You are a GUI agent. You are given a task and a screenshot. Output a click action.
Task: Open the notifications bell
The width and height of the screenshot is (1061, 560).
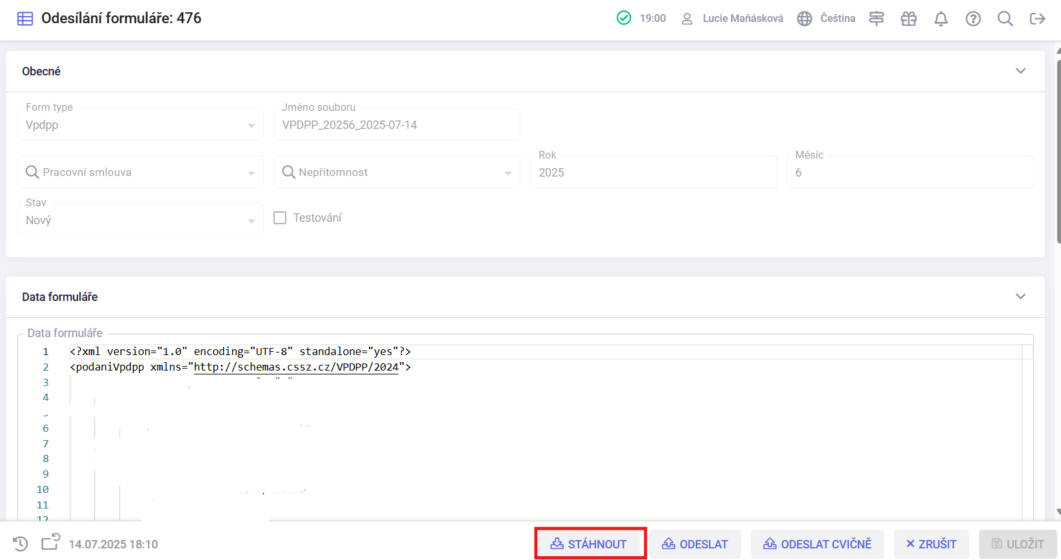point(940,19)
